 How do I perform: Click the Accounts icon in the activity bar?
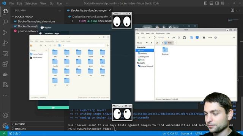(x=5, y=115)
